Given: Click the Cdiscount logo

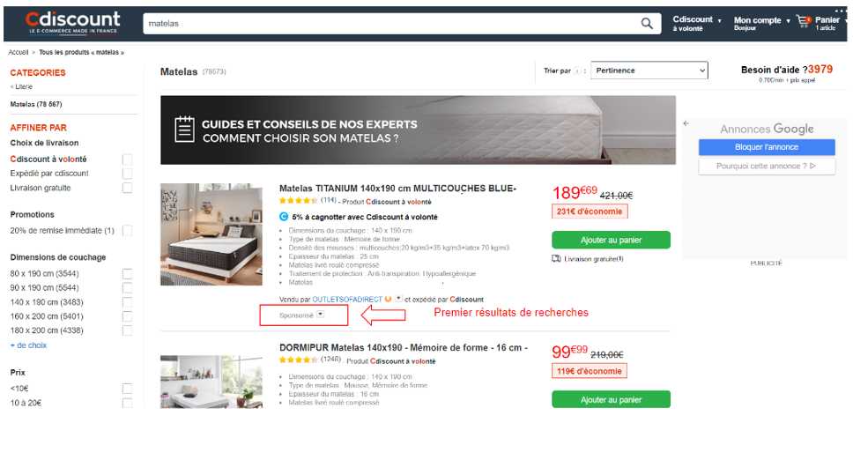Looking at the screenshot, I should (x=73, y=22).
